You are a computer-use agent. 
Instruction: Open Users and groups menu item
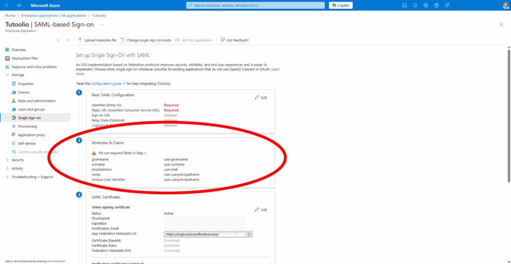31,109
